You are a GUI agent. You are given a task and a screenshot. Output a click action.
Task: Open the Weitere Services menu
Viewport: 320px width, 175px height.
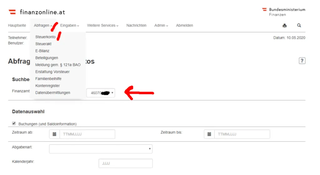[102, 26]
